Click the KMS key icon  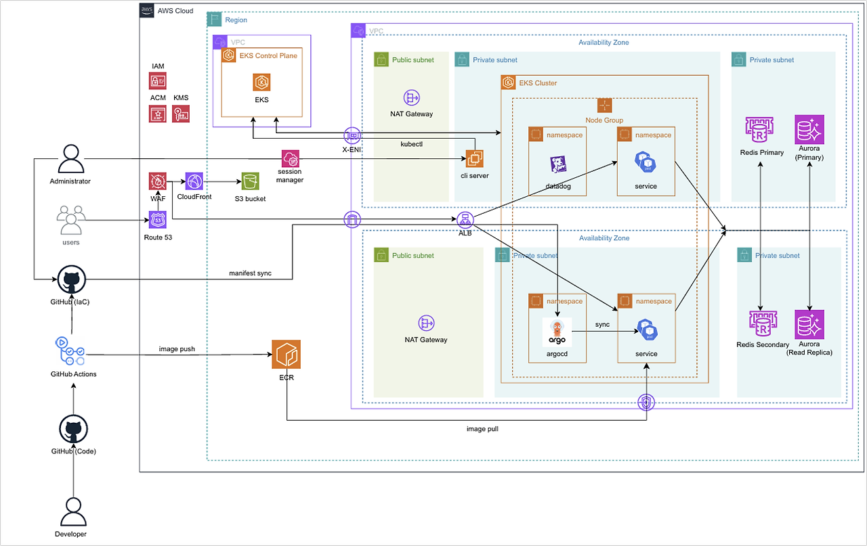click(181, 114)
